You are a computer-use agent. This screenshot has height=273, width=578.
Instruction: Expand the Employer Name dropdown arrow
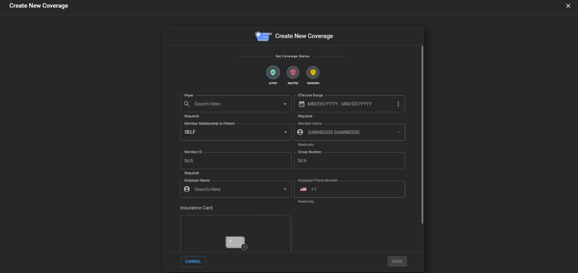pyautogui.click(x=285, y=189)
